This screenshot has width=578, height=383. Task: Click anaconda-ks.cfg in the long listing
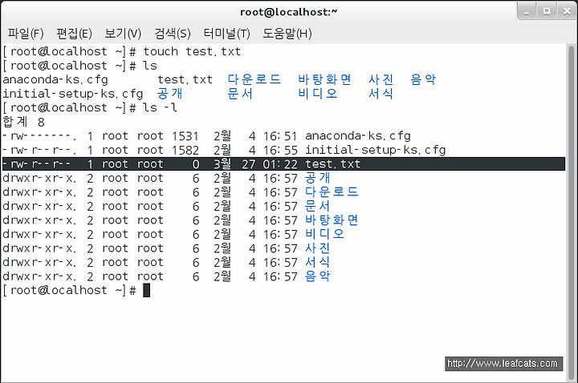(357, 136)
